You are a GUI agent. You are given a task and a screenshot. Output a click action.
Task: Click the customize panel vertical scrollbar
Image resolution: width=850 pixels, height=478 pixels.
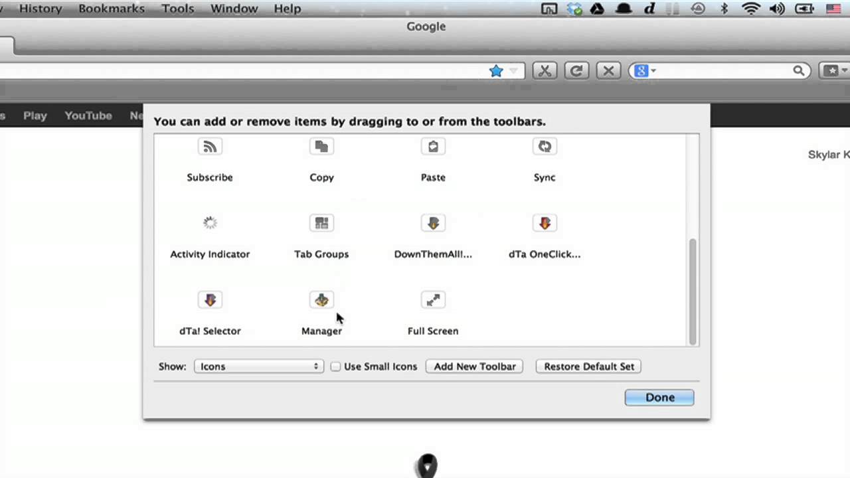pyautogui.click(x=693, y=292)
